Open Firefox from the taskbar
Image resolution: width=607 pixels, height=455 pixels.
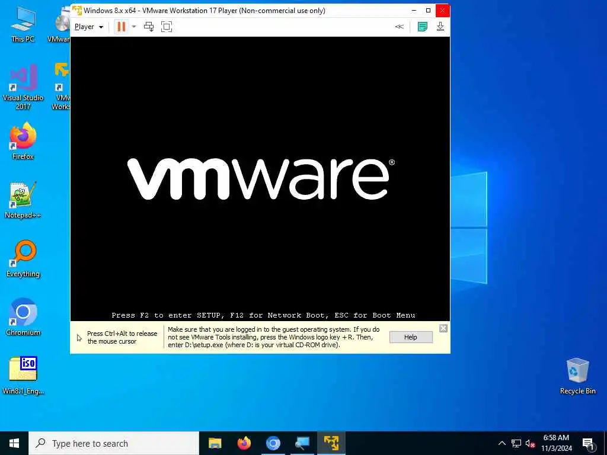244,443
